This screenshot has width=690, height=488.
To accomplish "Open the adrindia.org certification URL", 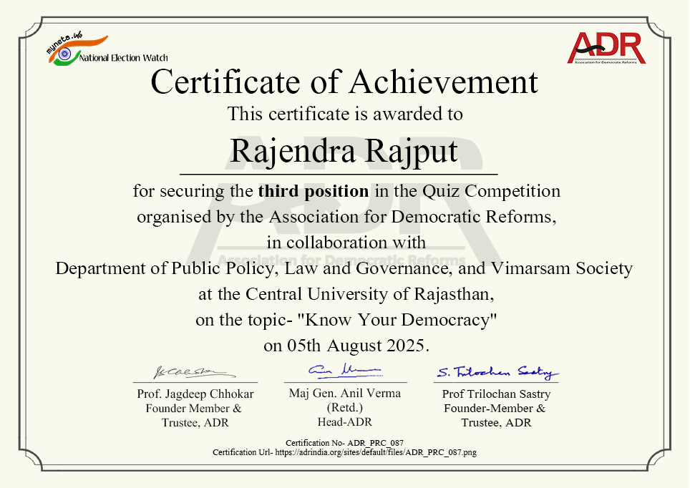I will pyautogui.click(x=376, y=452).
